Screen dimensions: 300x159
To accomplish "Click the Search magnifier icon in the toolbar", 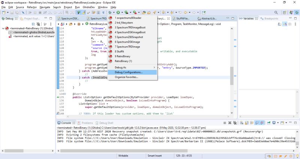I will coord(276,12).
